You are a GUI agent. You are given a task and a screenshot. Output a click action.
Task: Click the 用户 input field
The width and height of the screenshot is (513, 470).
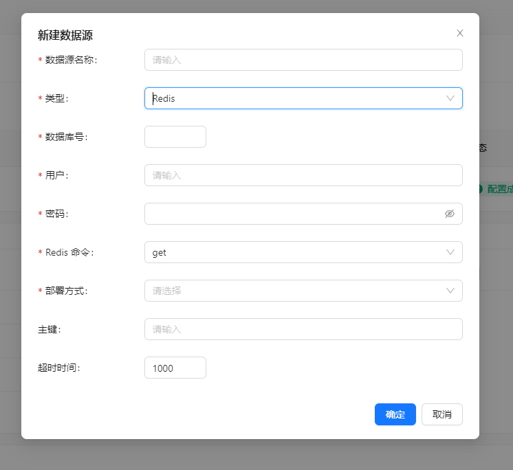coord(303,175)
